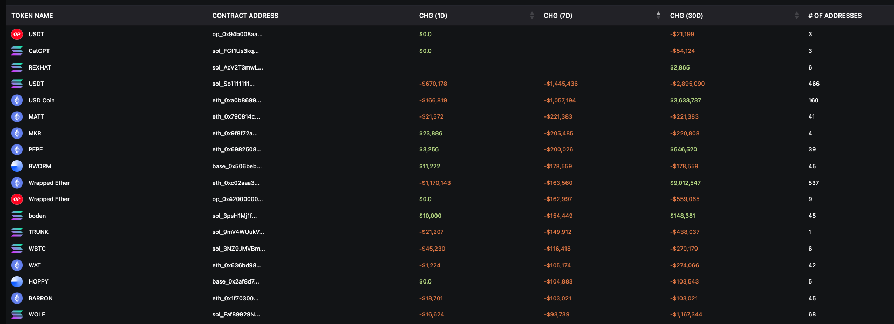
Task: Click the CHG (30D) header label
Action: point(686,16)
